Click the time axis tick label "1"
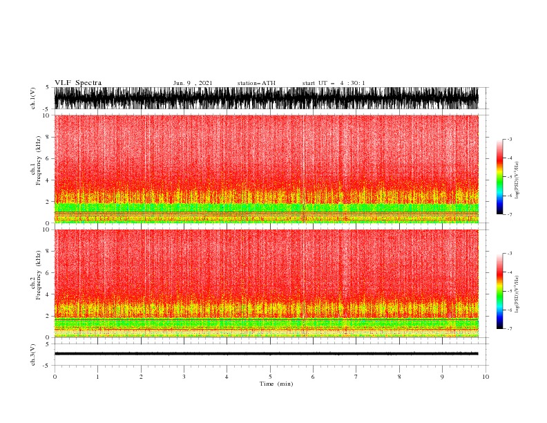The image size is (547, 423). point(97,377)
